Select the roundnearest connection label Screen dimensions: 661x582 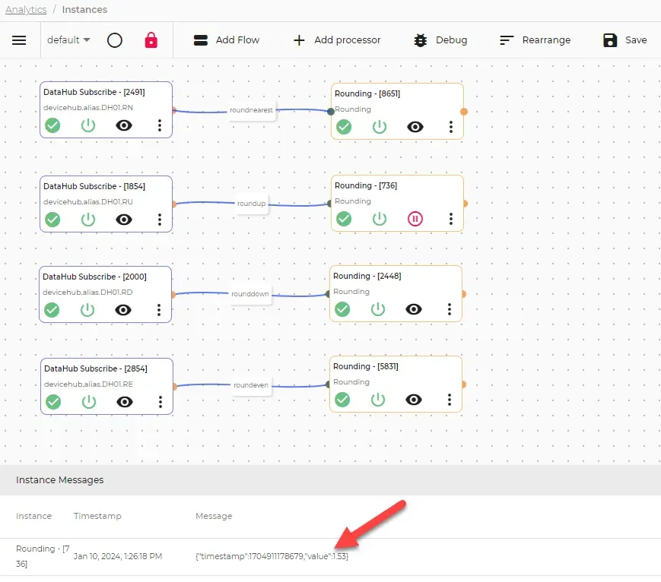tap(251, 110)
